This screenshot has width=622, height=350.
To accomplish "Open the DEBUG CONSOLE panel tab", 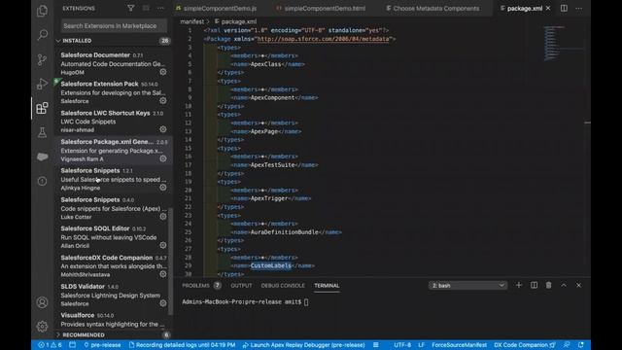I will [283, 285].
